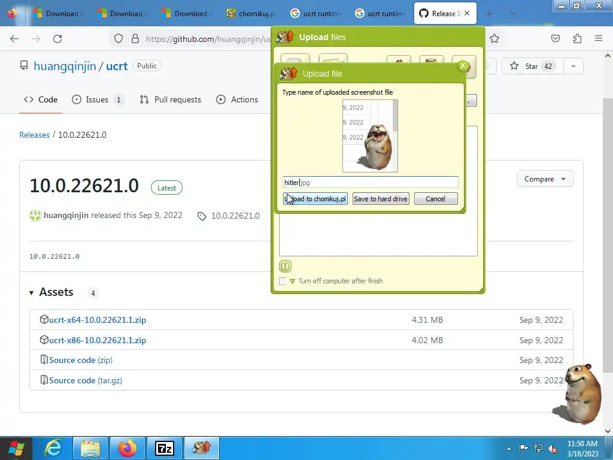Switch to first Download tab

pos(59,14)
